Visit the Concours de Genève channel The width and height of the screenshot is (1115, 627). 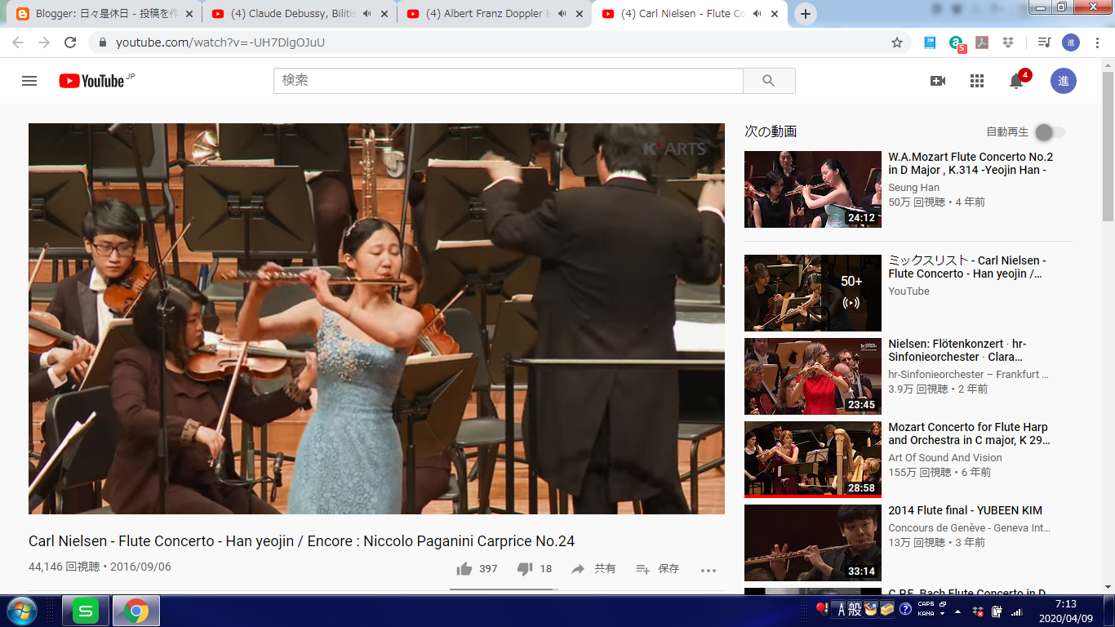click(x=969, y=528)
